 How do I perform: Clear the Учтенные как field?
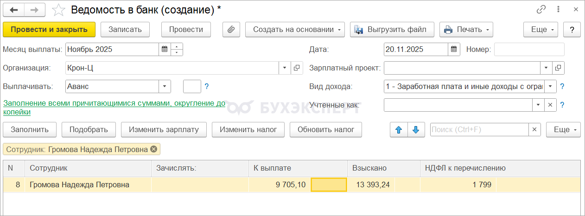click(550, 105)
